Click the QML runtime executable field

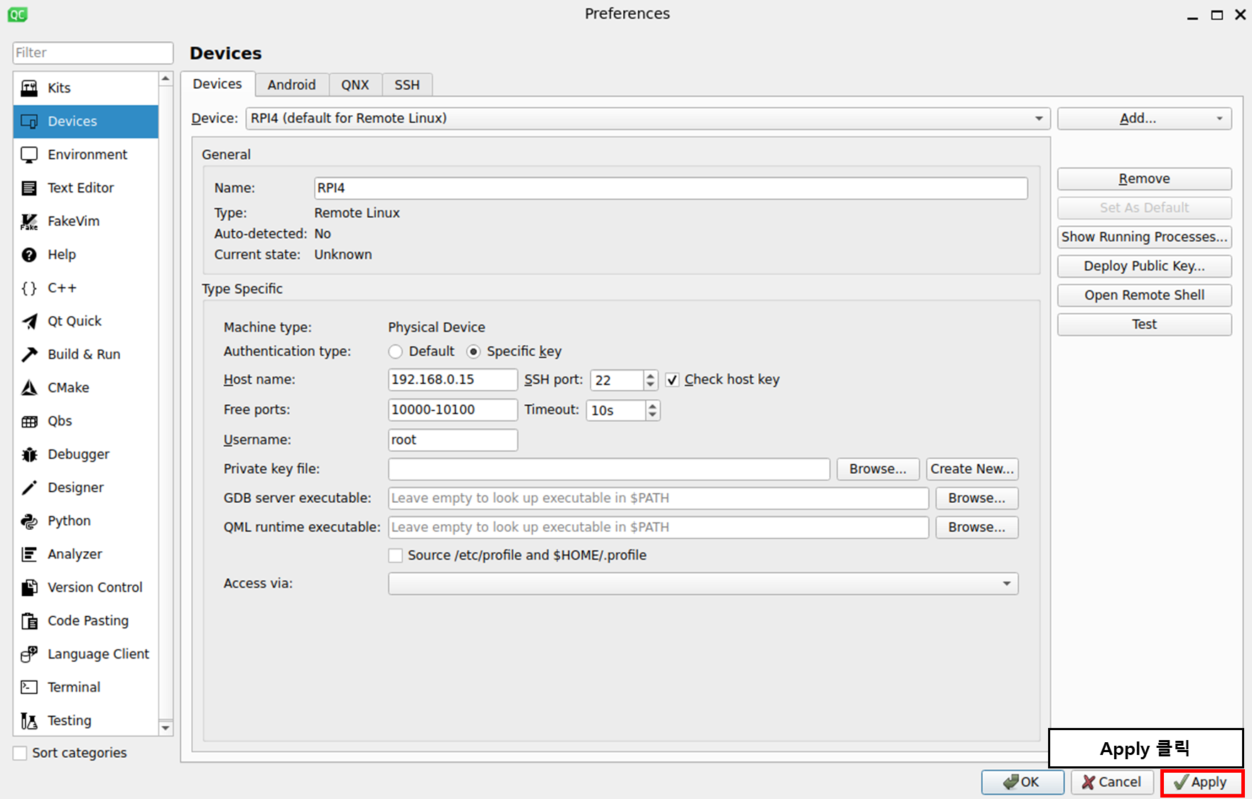pos(659,528)
